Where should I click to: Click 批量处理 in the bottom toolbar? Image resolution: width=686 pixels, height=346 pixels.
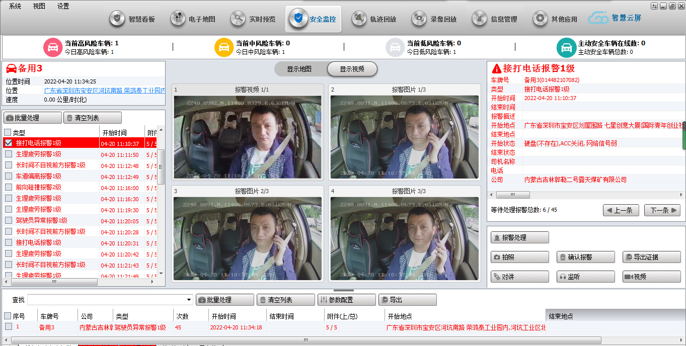coord(225,300)
